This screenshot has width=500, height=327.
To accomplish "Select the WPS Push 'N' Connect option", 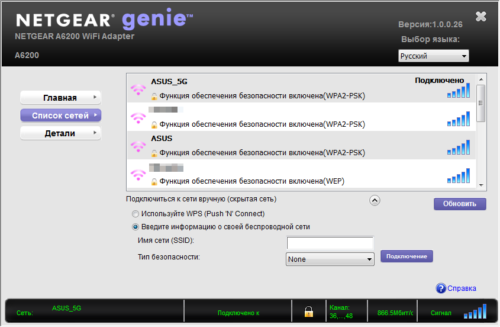I will point(136,214).
